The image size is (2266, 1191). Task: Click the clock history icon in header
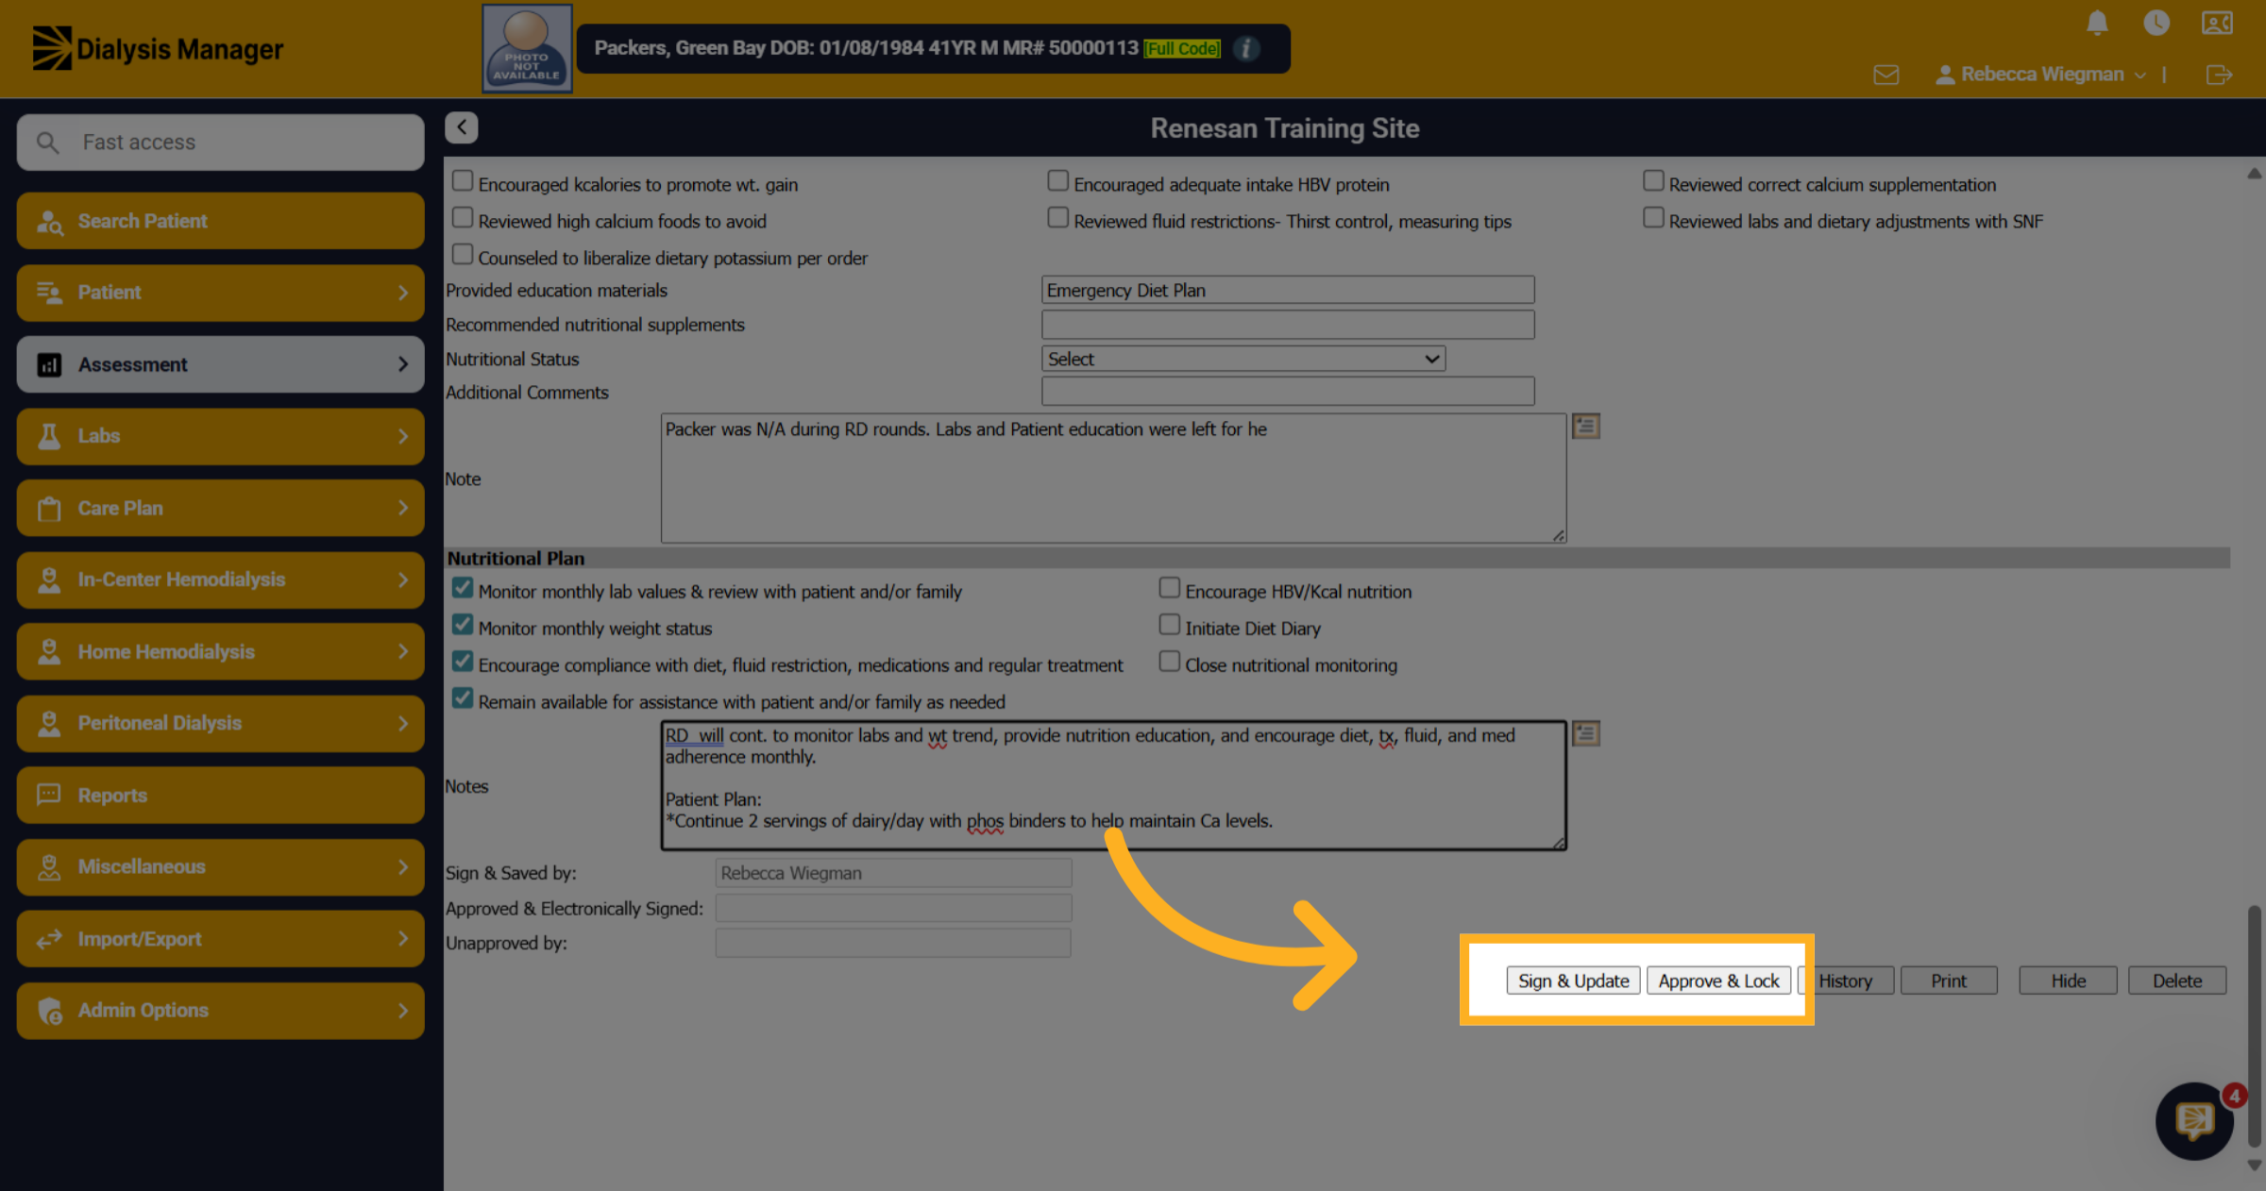pyautogui.click(x=2156, y=23)
